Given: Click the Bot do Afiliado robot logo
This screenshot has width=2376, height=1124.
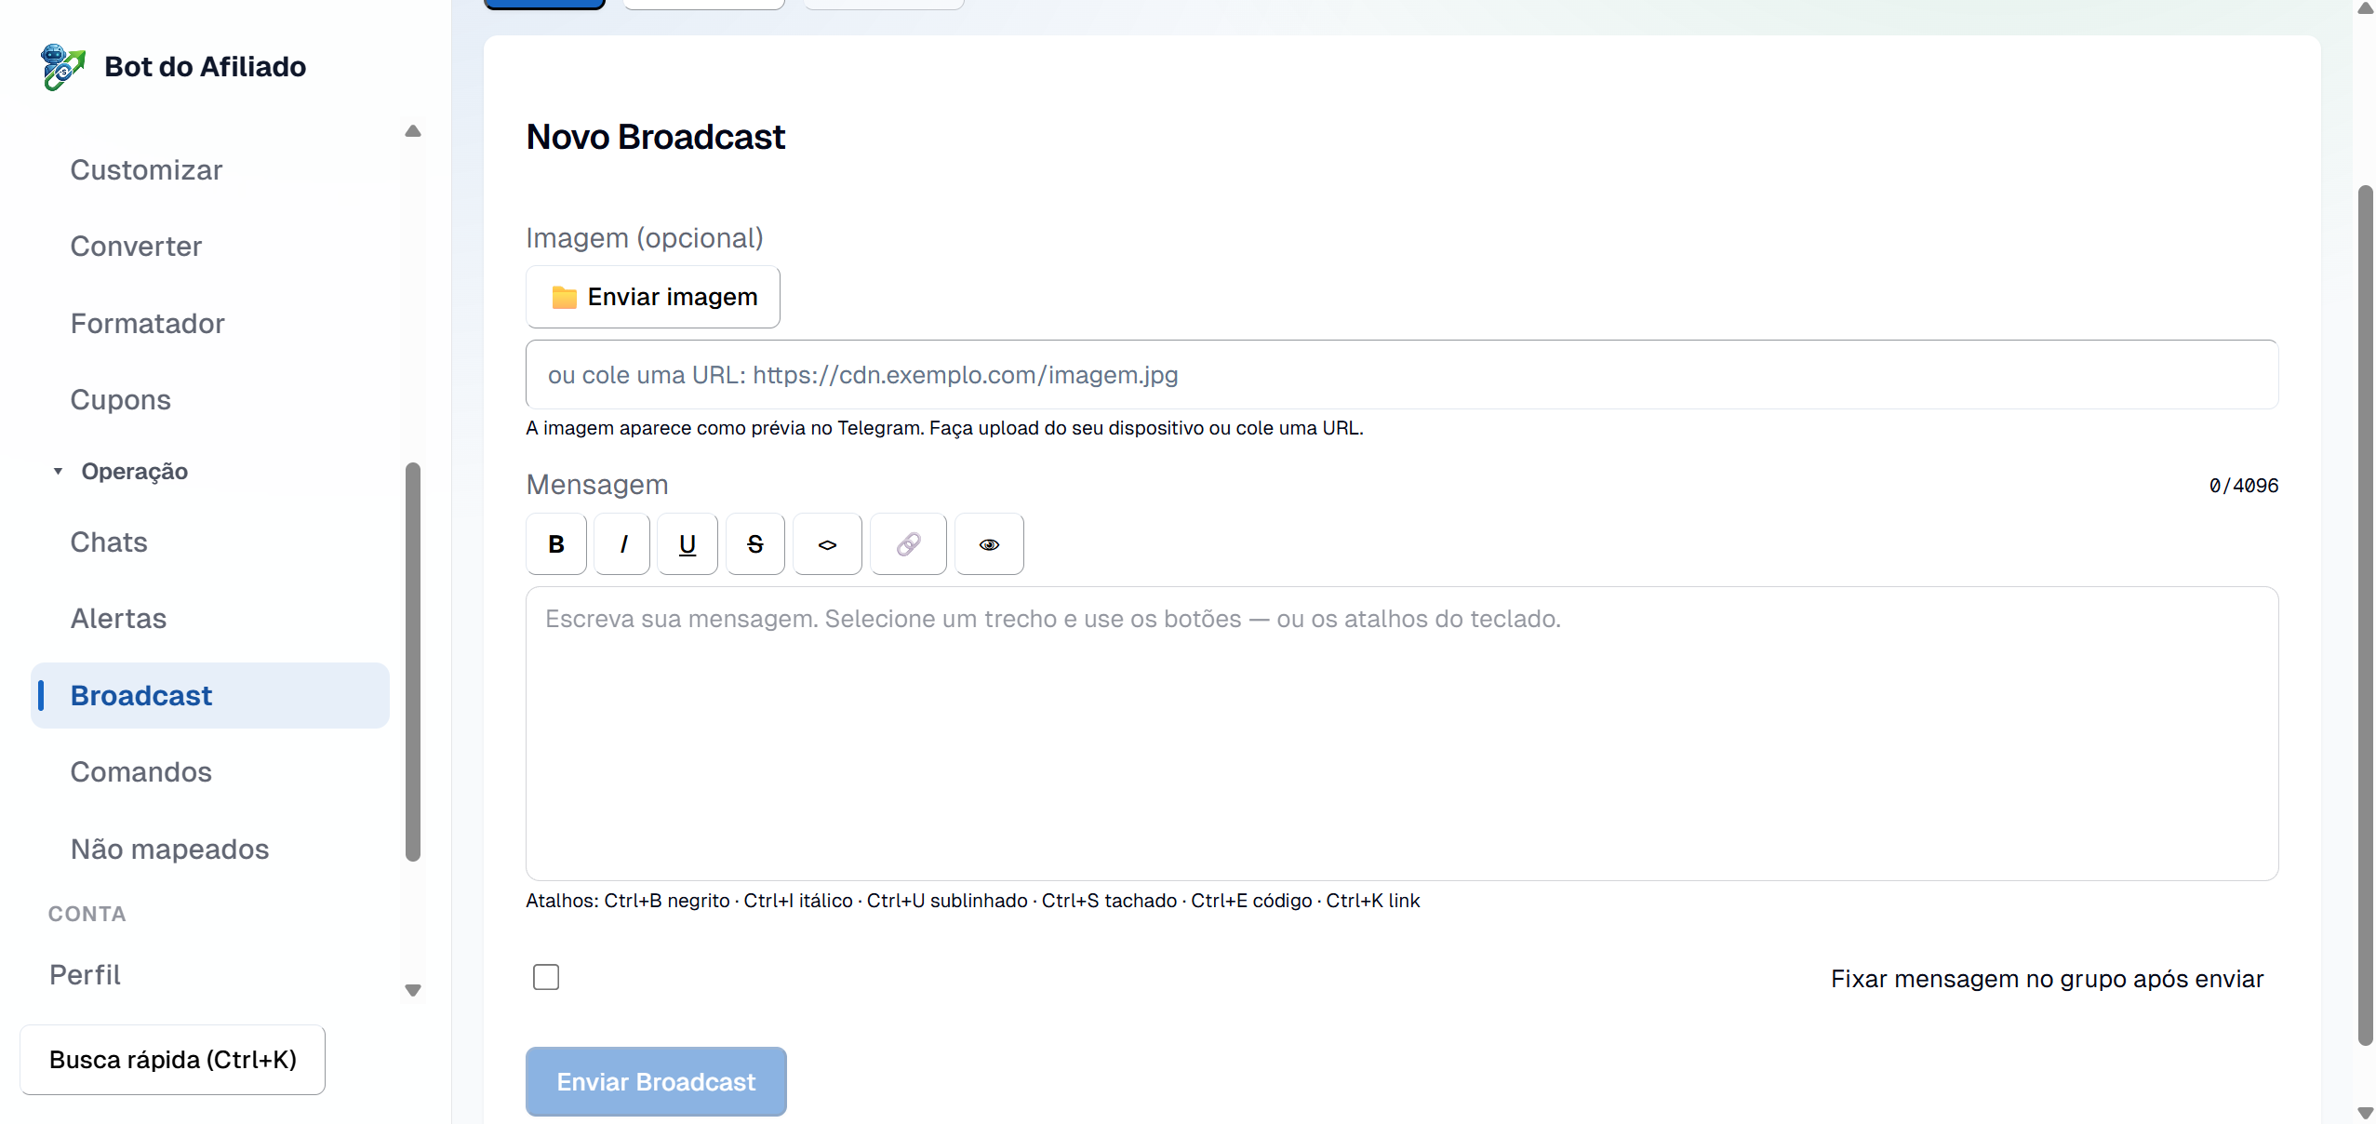Looking at the screenshot, I should tap(63, 67).
